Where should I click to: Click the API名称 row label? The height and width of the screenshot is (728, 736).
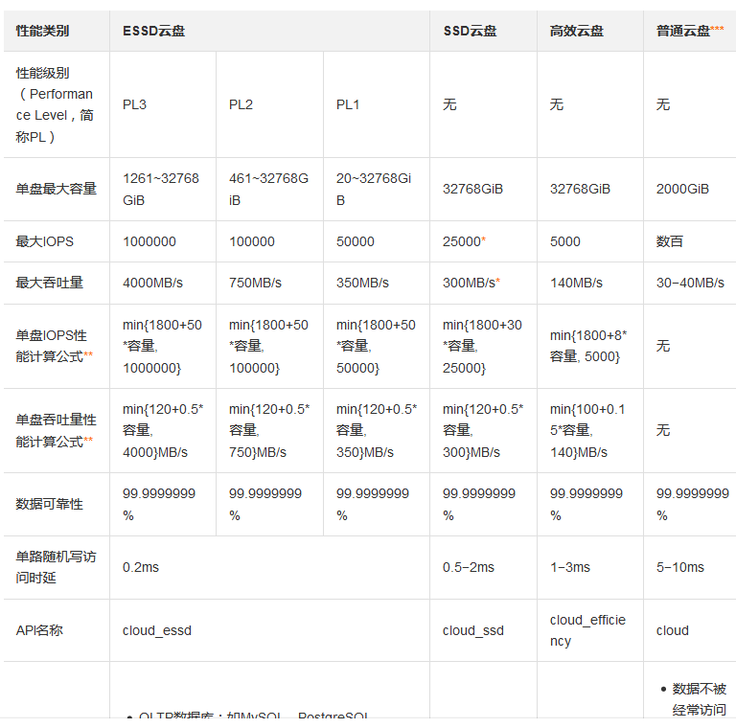click(x=39, y=630)
